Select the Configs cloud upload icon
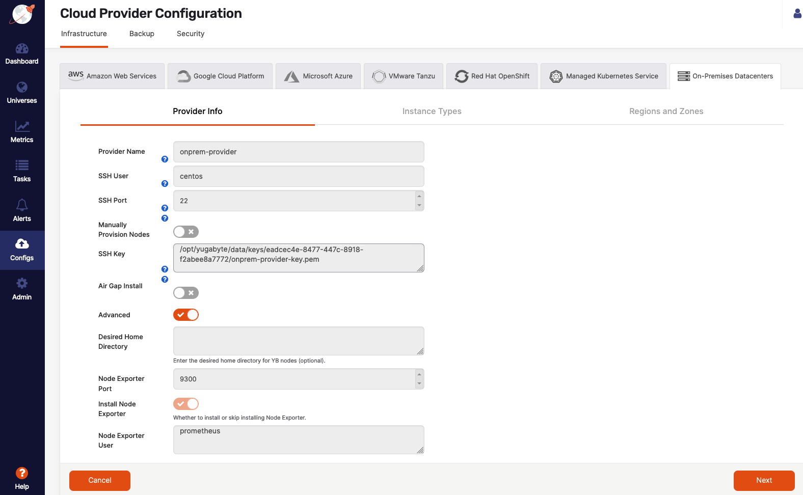Image resolution: width=803 pixels, height=495 pixels. pos(22,243)
